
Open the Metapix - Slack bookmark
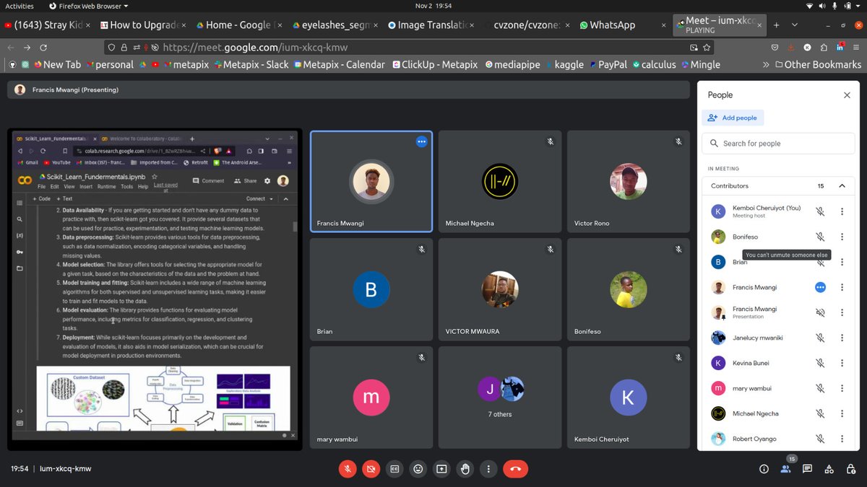[250, 64]
